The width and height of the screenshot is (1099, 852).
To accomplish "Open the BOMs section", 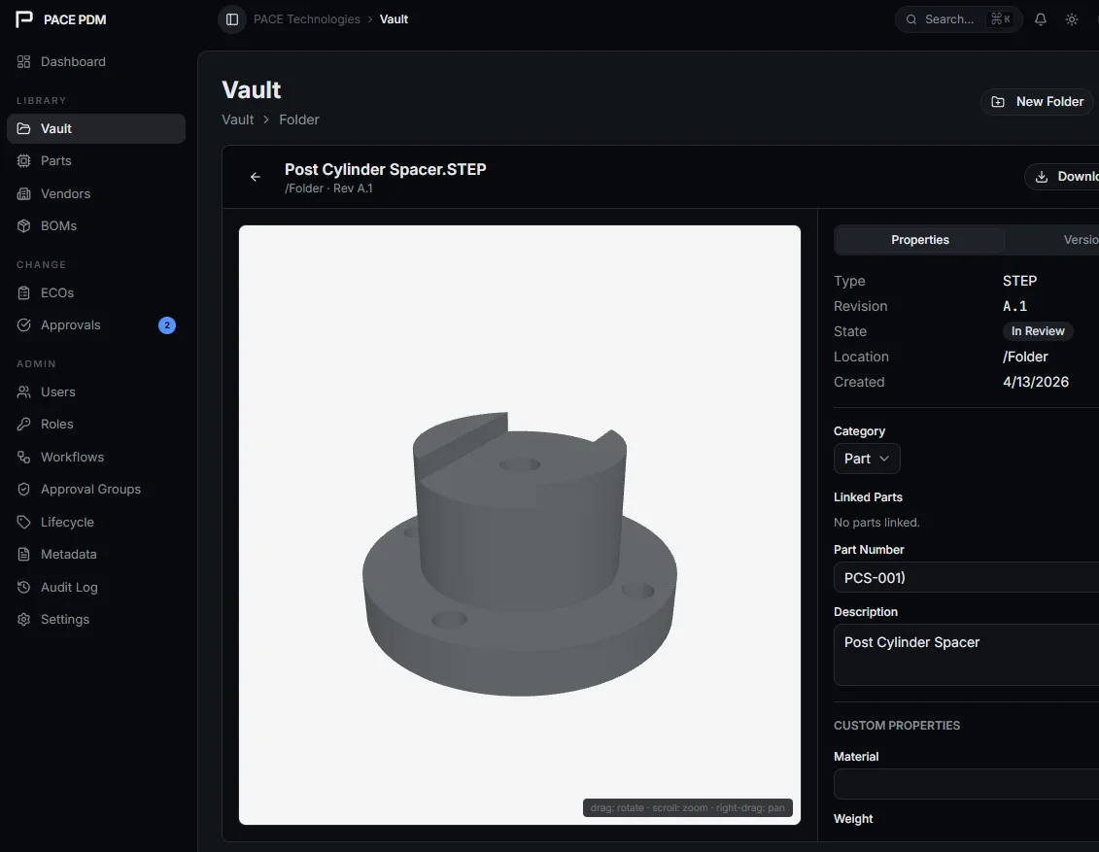I will (57, 225).
